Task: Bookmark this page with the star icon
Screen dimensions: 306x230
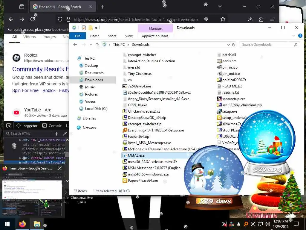Action: (223, 19)
